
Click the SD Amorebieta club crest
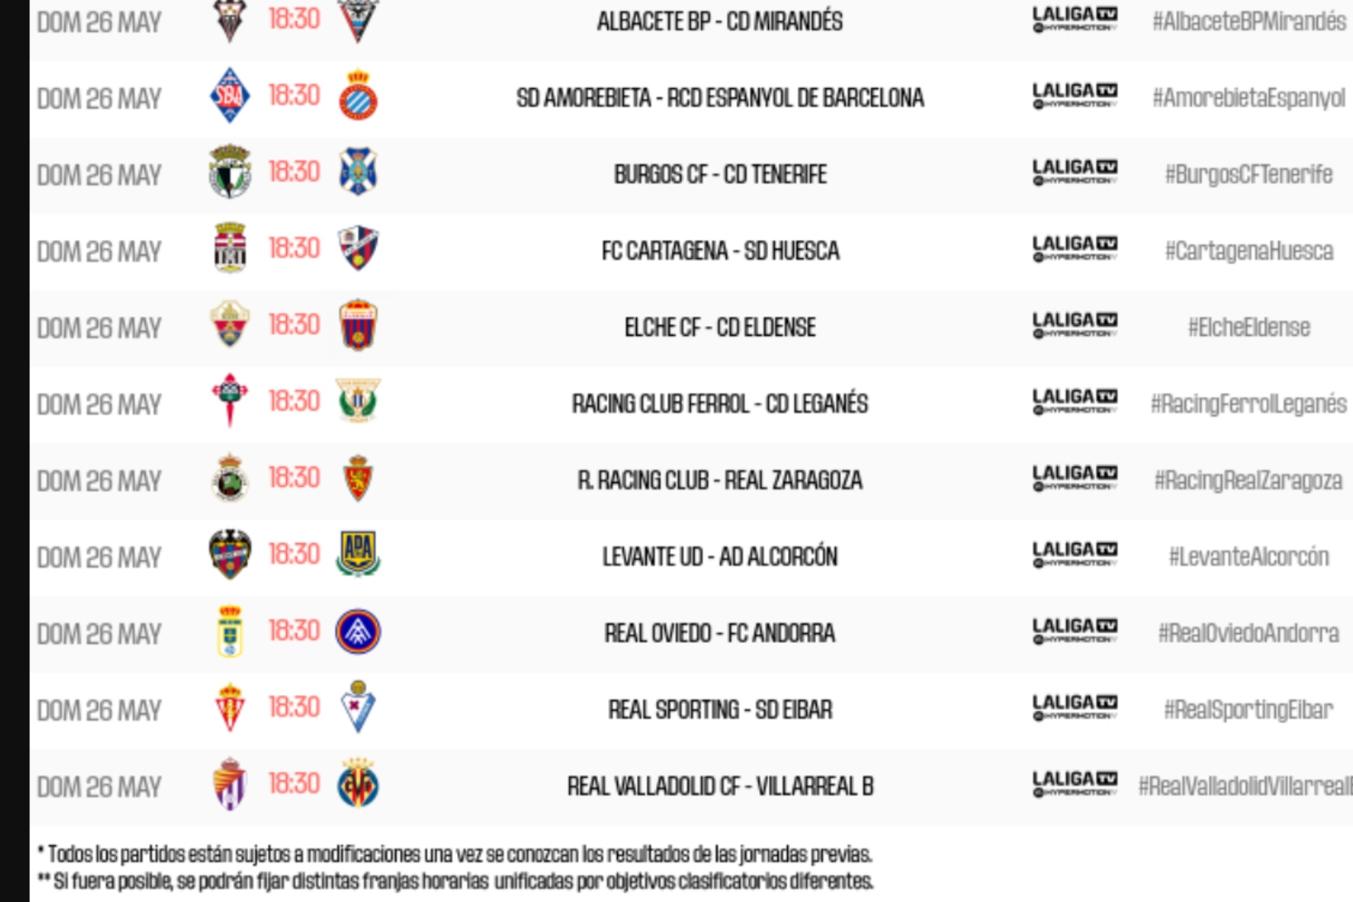point(230,96)
